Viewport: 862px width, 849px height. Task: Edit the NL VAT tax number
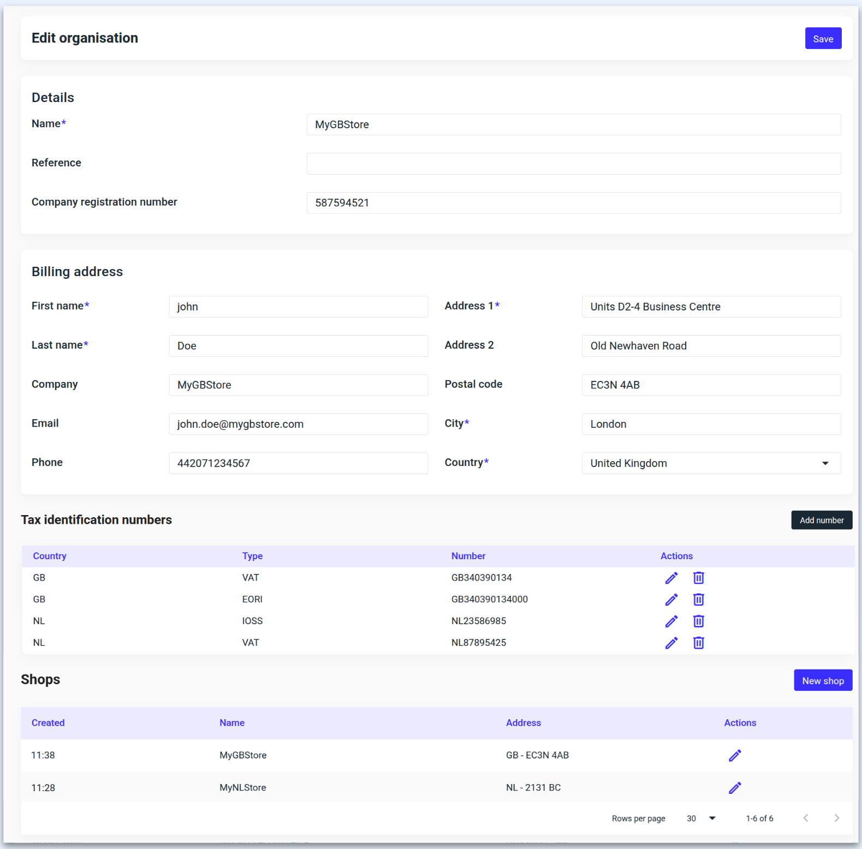tap(671, 643)
